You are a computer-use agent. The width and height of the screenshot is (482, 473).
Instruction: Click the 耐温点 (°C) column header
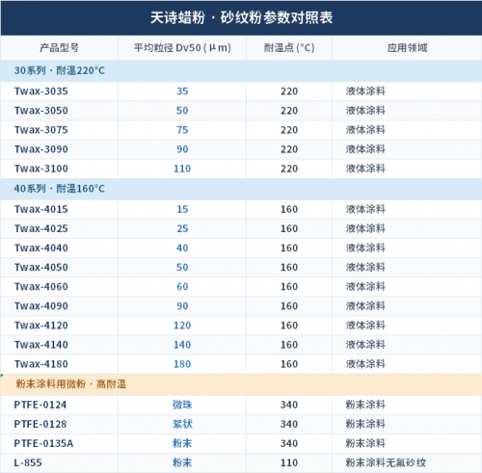(289, 48)
